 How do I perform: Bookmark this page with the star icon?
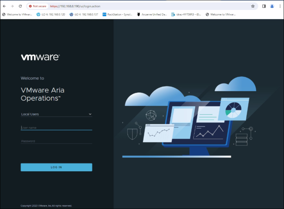click(253, 6)
